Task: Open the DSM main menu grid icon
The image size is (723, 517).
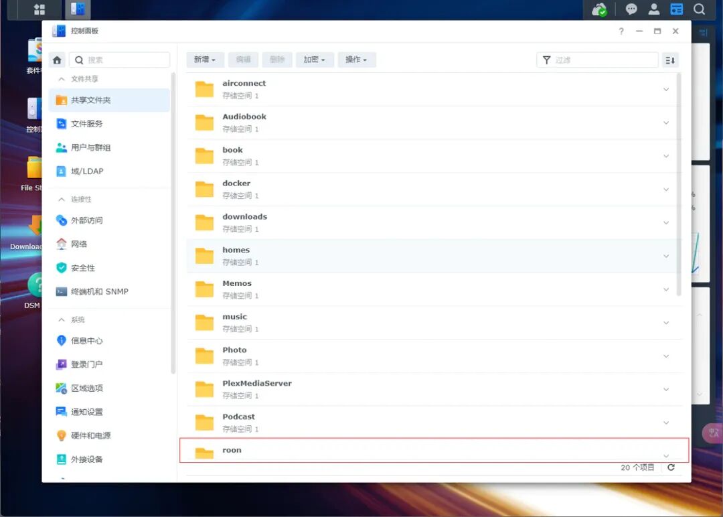Action: pos(39,9)
